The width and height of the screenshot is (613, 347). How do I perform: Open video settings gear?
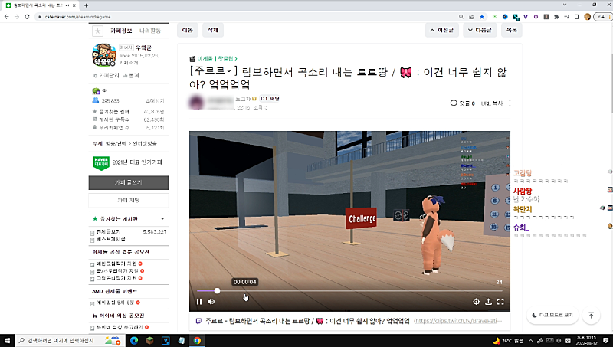point(476,302)
